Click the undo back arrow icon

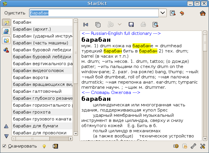point(182,13)
